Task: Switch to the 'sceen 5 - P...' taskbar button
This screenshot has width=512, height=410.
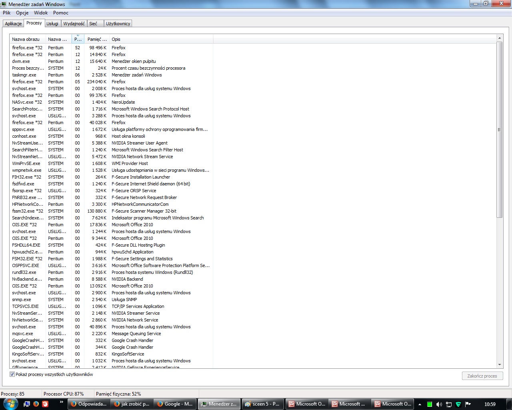Action: (262, 404)
